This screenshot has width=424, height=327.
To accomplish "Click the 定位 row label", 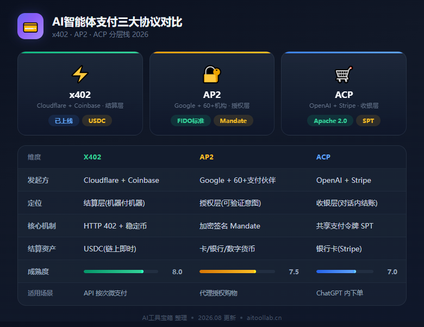I will 35,203.
